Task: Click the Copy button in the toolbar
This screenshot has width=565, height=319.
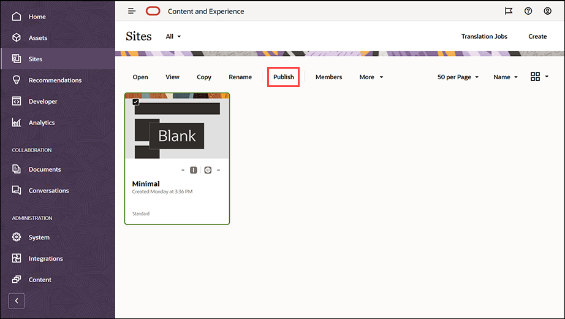Action: (204, 77)
